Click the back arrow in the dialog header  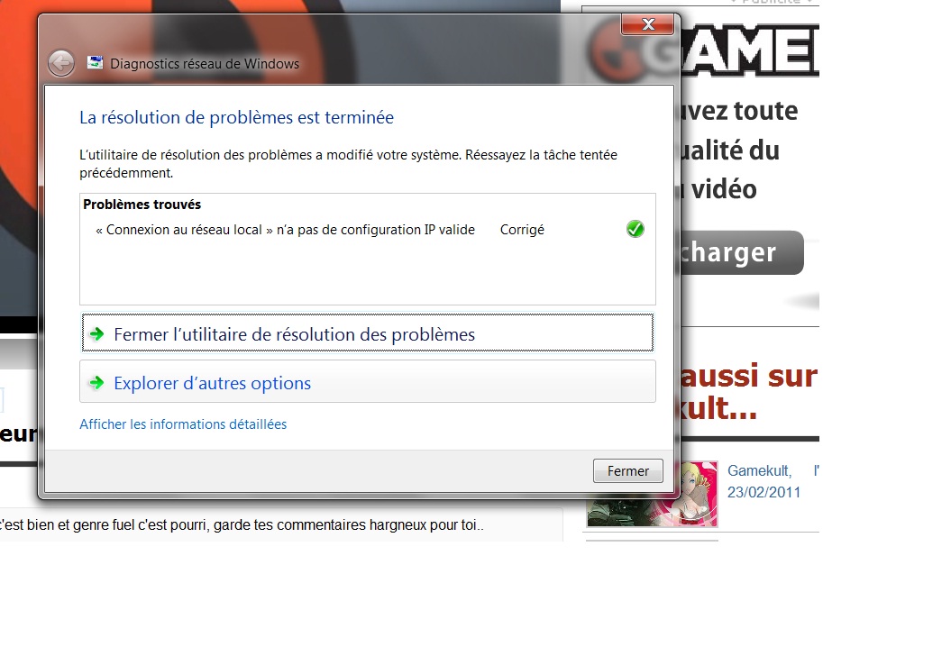(x=61, y=63)
